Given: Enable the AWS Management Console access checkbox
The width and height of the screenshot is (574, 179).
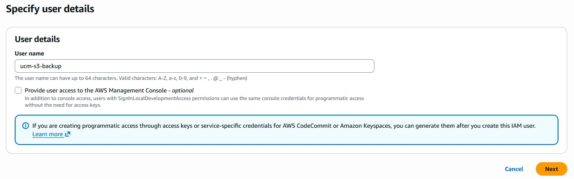Looking at the screenshot, I should [x=18, y=90].
